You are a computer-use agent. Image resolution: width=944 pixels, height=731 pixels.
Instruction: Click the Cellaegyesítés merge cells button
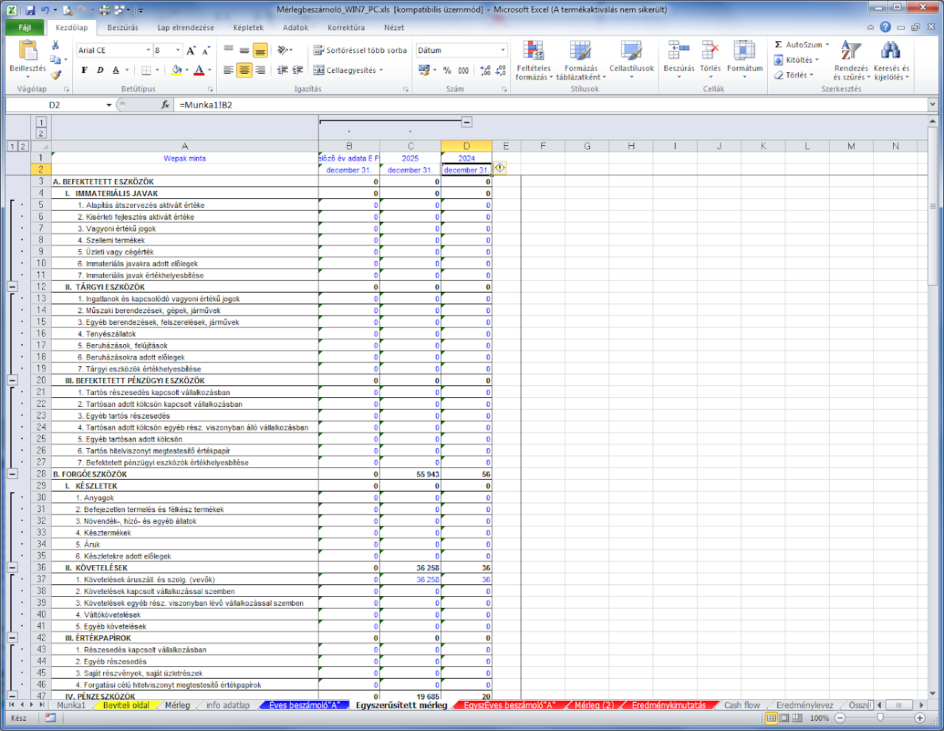pyautogui.click(x=348, y=70)
